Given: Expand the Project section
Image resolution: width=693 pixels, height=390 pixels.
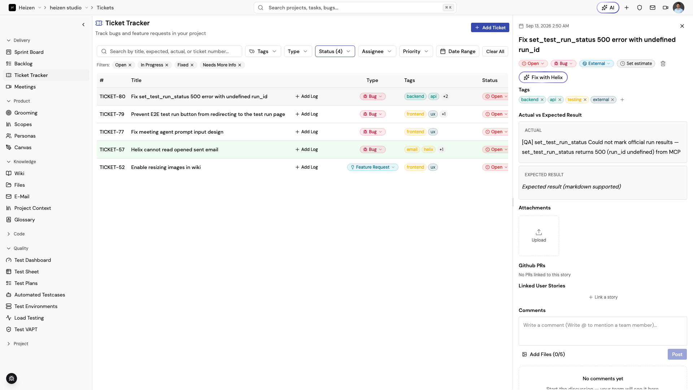Looking at the screenshot, I should coord(17,344).
